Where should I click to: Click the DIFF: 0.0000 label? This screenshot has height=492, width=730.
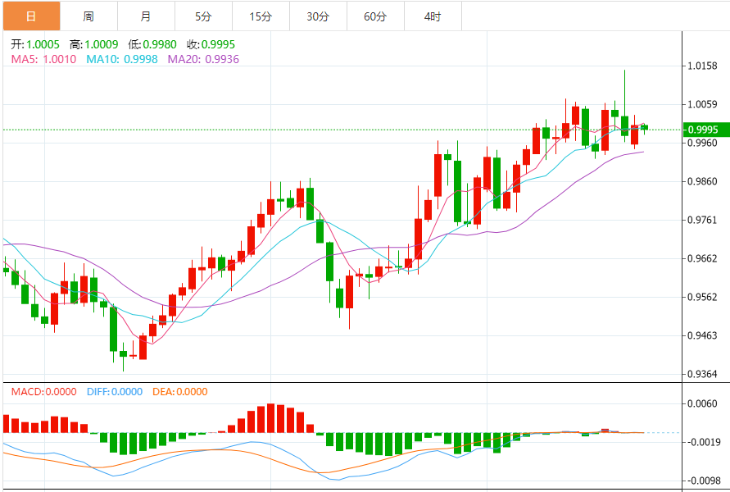tap(115, 391)
